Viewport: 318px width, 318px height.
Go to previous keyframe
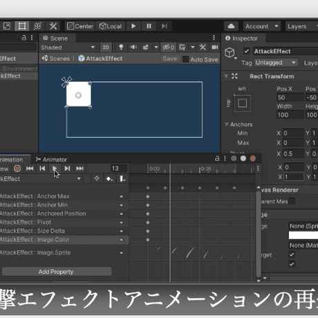[x=42, y=169]
